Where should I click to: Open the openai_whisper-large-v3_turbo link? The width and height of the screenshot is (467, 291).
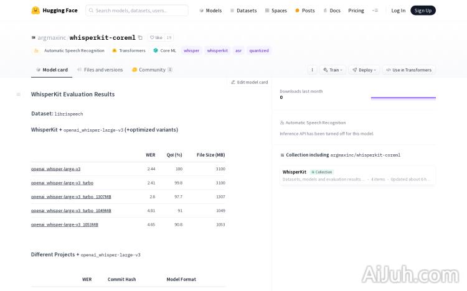coord(62,183)
